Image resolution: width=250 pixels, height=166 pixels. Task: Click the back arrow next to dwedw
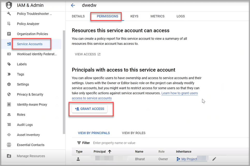coord(73,5)
